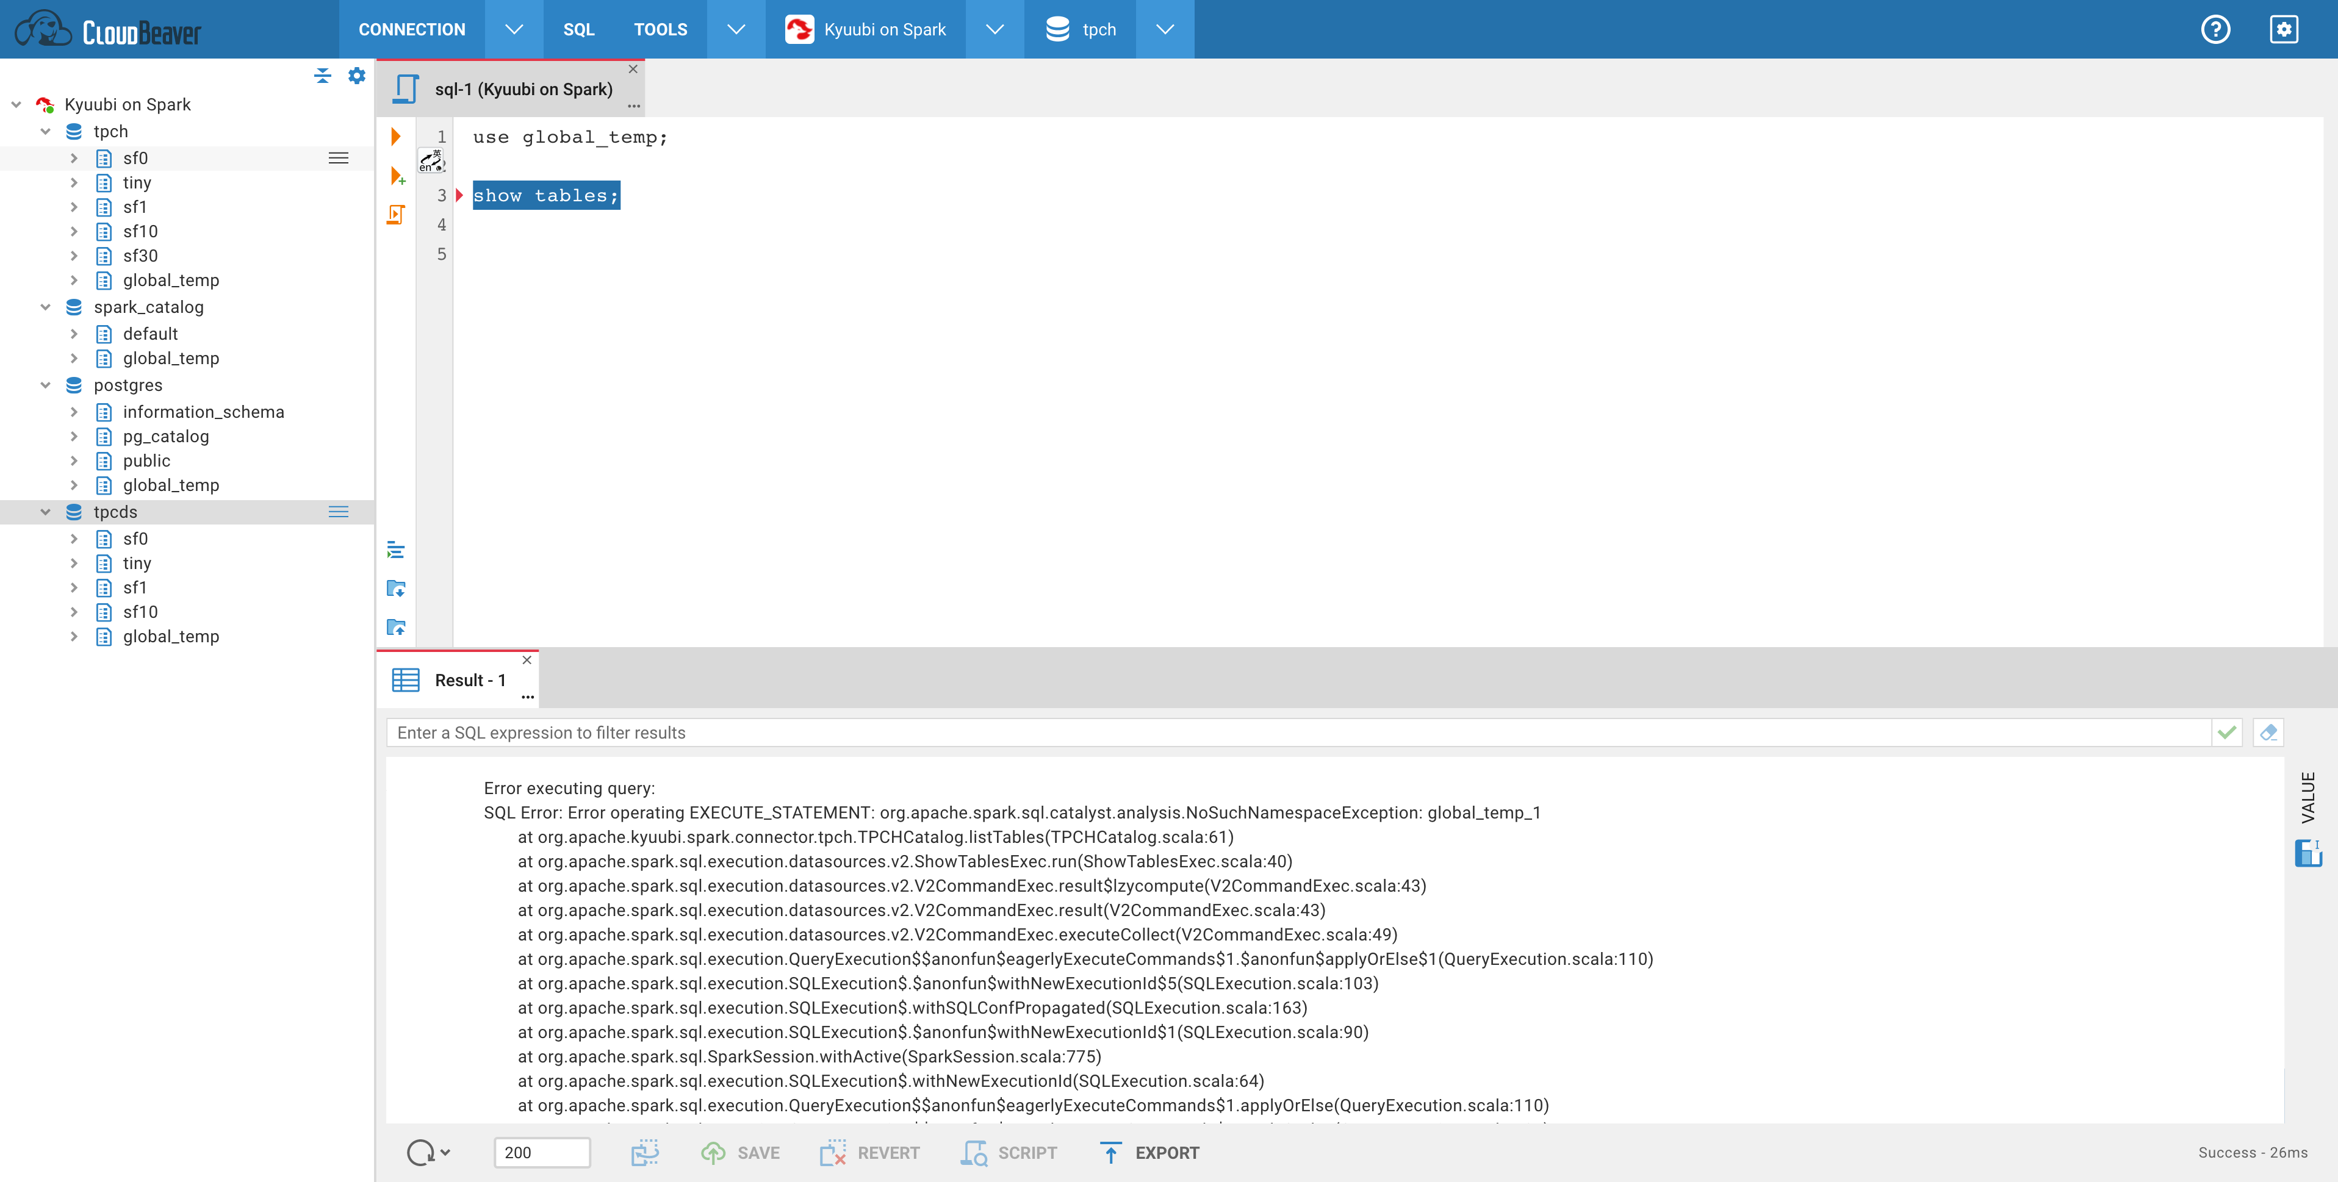Open the administration settings icon at top right
Screen dimensions: 2338x1182
pyautogui.click(x=2284, y=29)
